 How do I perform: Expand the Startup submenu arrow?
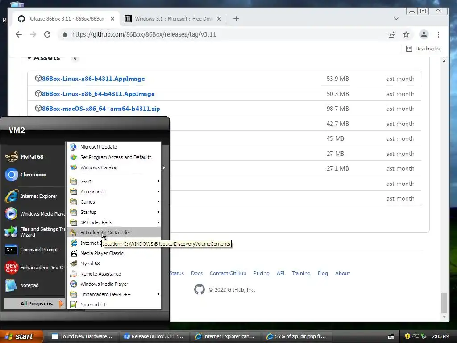tap(158, 212)
